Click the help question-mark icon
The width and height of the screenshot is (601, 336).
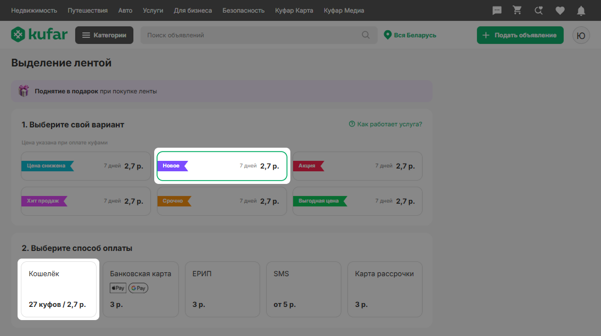[352, 124]
